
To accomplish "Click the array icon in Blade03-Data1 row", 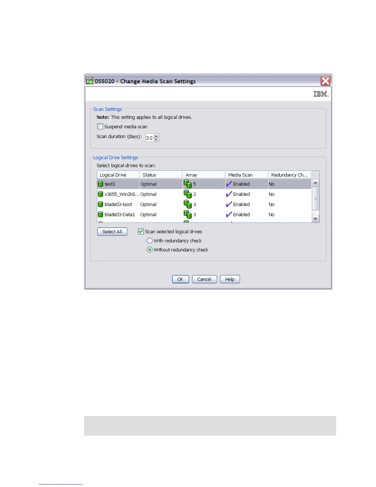I will click(188, 214).
